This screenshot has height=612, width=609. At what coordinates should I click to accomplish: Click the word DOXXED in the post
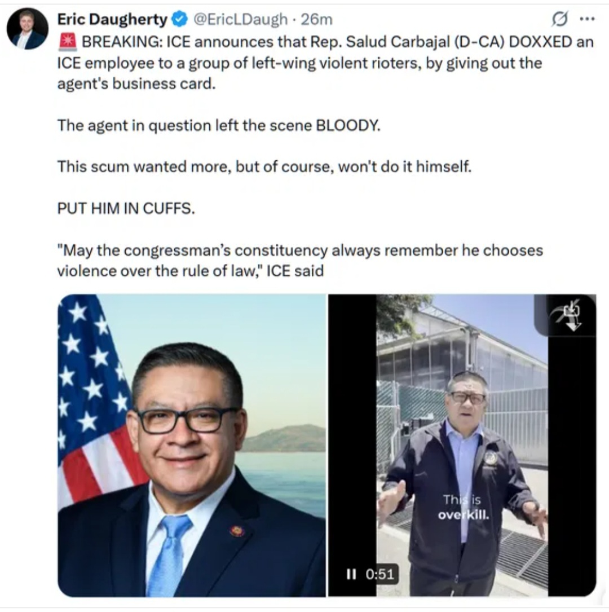pos(540,42)
